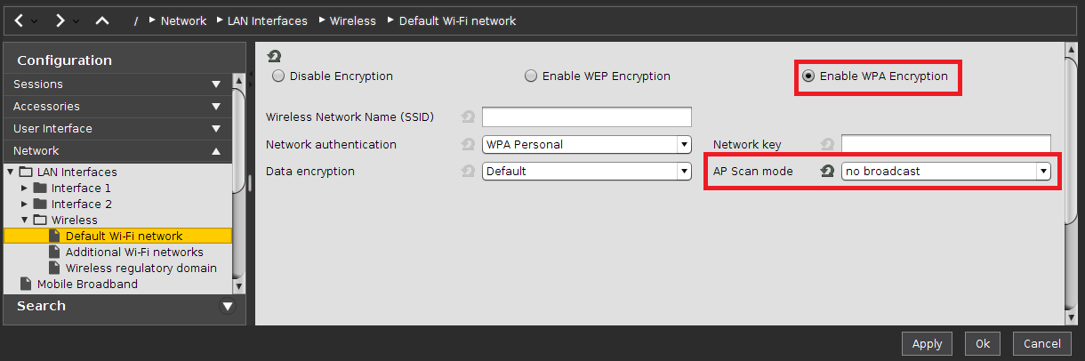Open the User Interface section
Screen dimensions: 1085x361
click(116, 129)
